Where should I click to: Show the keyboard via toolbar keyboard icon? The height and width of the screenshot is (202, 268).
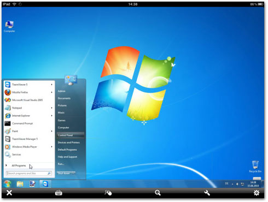point(59,193)
